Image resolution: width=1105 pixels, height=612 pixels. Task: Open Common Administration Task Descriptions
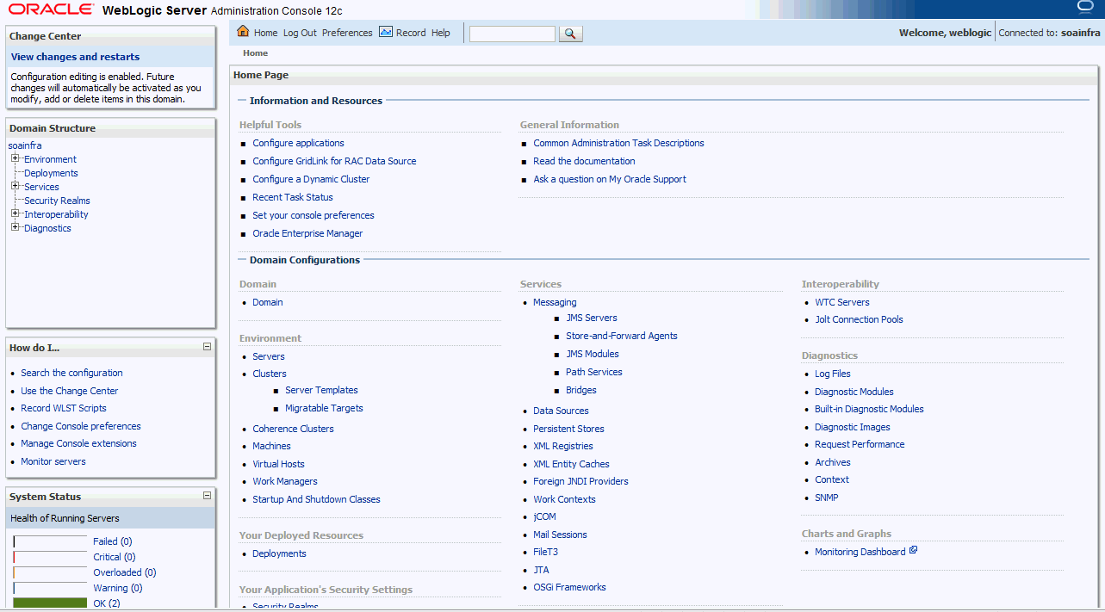tap(618, 143)
